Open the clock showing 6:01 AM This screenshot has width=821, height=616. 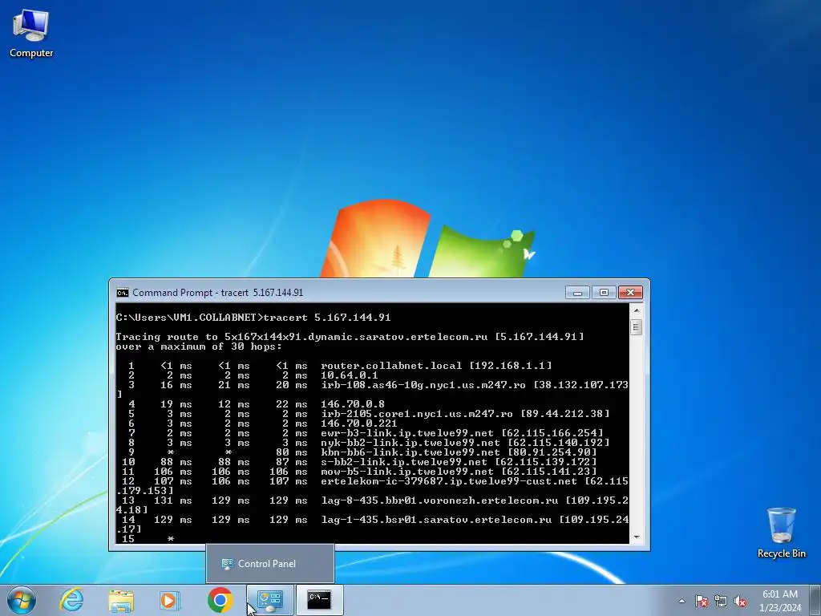[x=780, y=601]
